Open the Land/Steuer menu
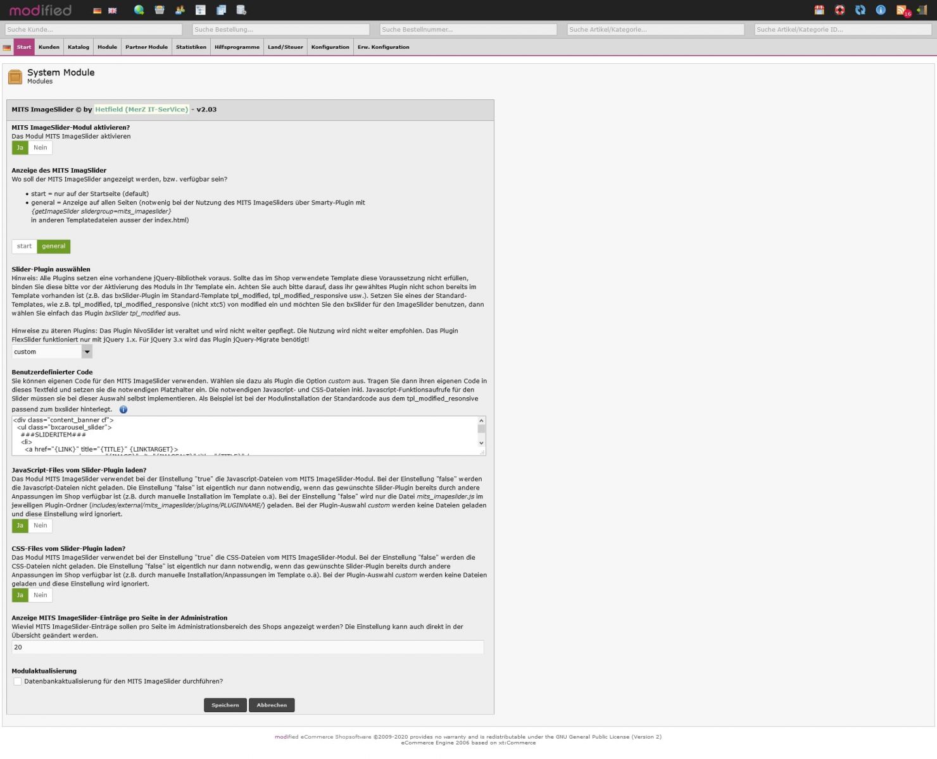 286,47
